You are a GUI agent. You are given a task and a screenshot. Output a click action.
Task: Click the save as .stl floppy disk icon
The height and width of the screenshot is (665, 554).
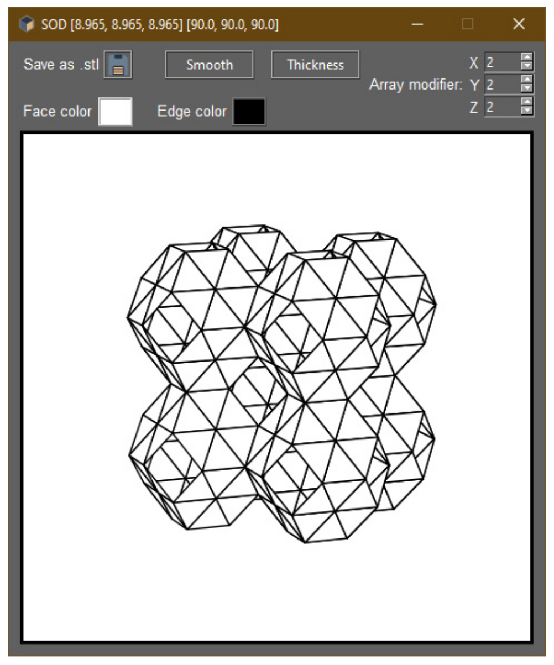coord(117,65)
